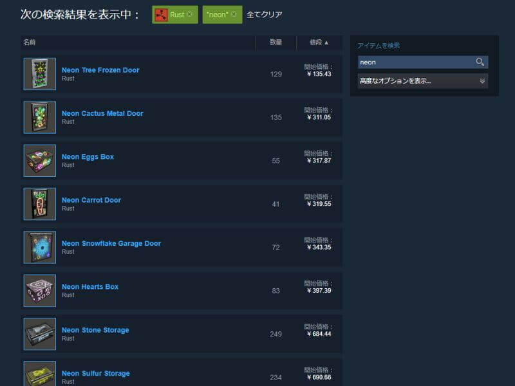Open Neon Eggs Box listing
This screenshot has height=386, width=515.
tap(88, 156)
